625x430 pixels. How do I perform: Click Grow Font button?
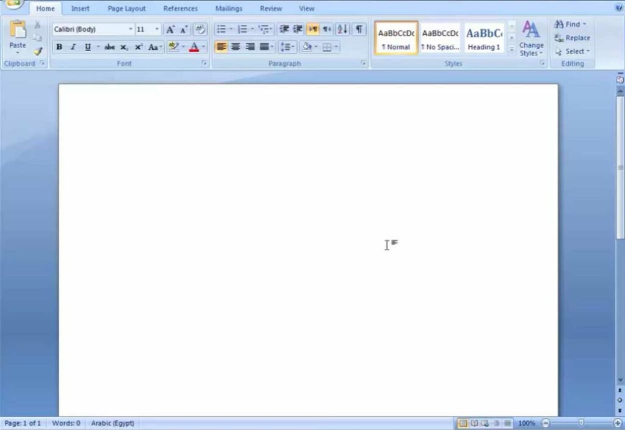[170, 29]
